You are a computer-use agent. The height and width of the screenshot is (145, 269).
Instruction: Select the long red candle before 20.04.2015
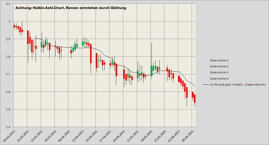pyautogui.click(x=91, y=54)
